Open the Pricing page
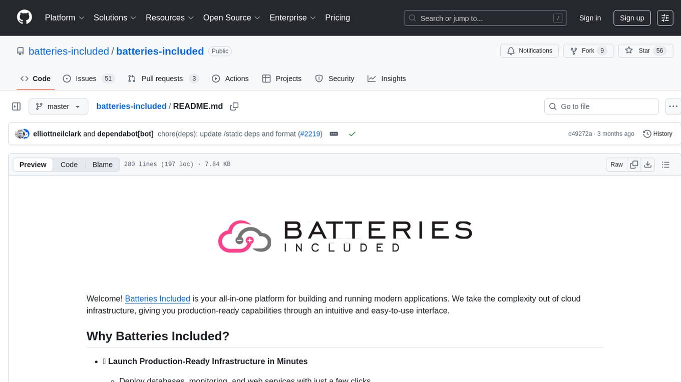 click(x=337, y=17)
